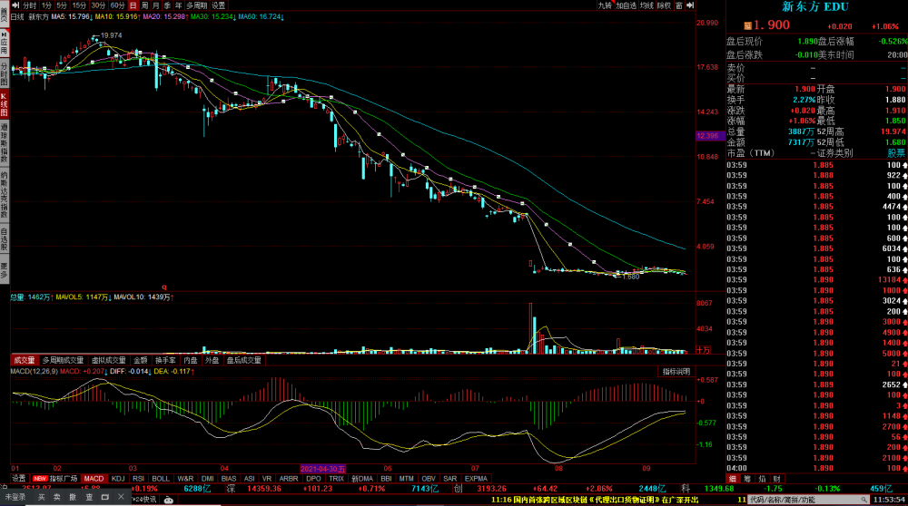Open 设置 in the indicator bar

tap(19, 478)
